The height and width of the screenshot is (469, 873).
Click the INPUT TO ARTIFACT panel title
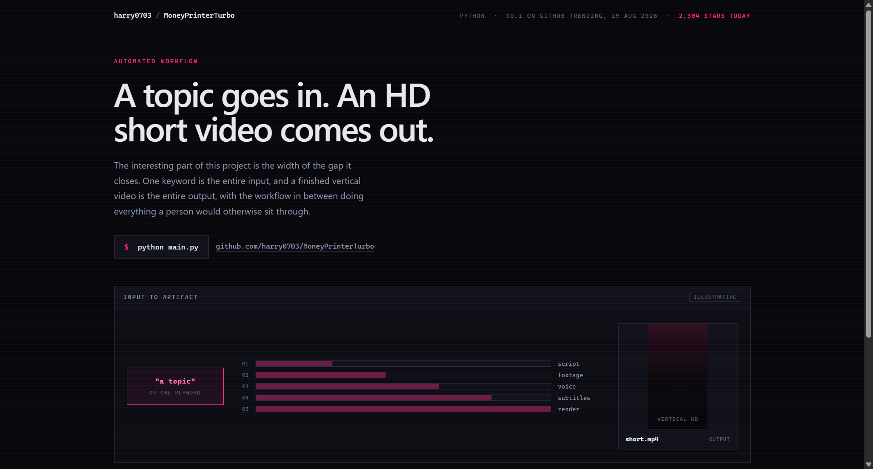(x=161, y=297)
